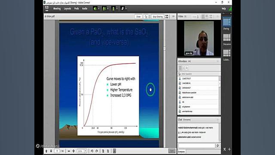Toggle the microphone mute icon

(x=104, y=9)
